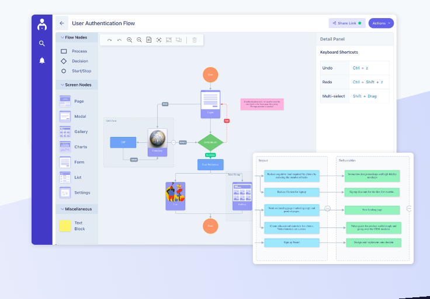This screenshot has height=299, width=430.
Task: Open the Actions dropdown menu
Action: point(381,23)
